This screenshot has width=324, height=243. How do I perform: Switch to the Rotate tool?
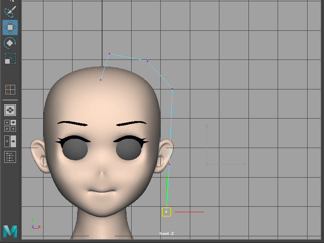[x=10, y=43]
